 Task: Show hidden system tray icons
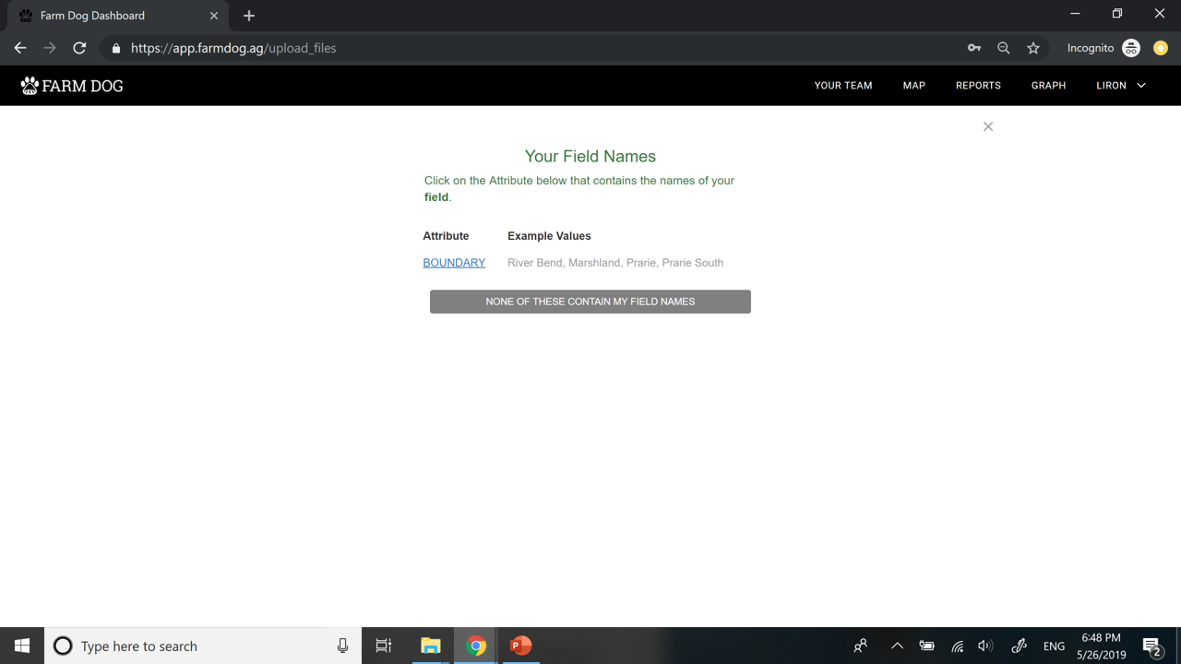click(x=897, y=646)
